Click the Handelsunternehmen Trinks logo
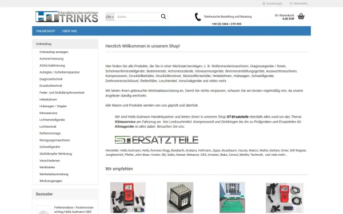 click(x=67, y=17)
